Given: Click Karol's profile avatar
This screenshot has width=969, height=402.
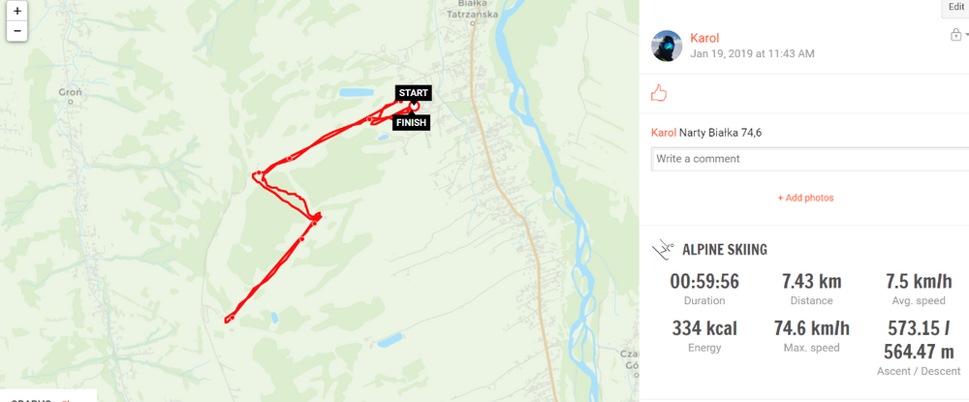Looking at the screenshot, I should coord(667,46).
